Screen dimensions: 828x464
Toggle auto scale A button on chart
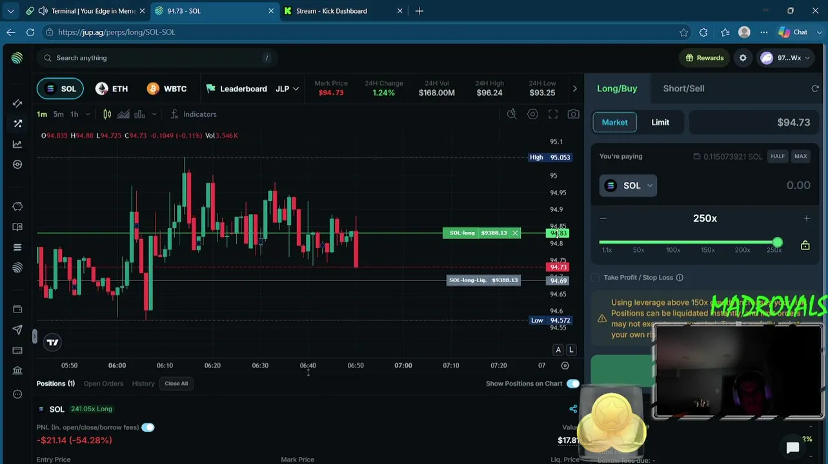click(558, 349)
